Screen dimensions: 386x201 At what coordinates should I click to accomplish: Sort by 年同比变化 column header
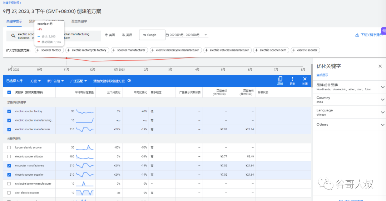[140, 92]
